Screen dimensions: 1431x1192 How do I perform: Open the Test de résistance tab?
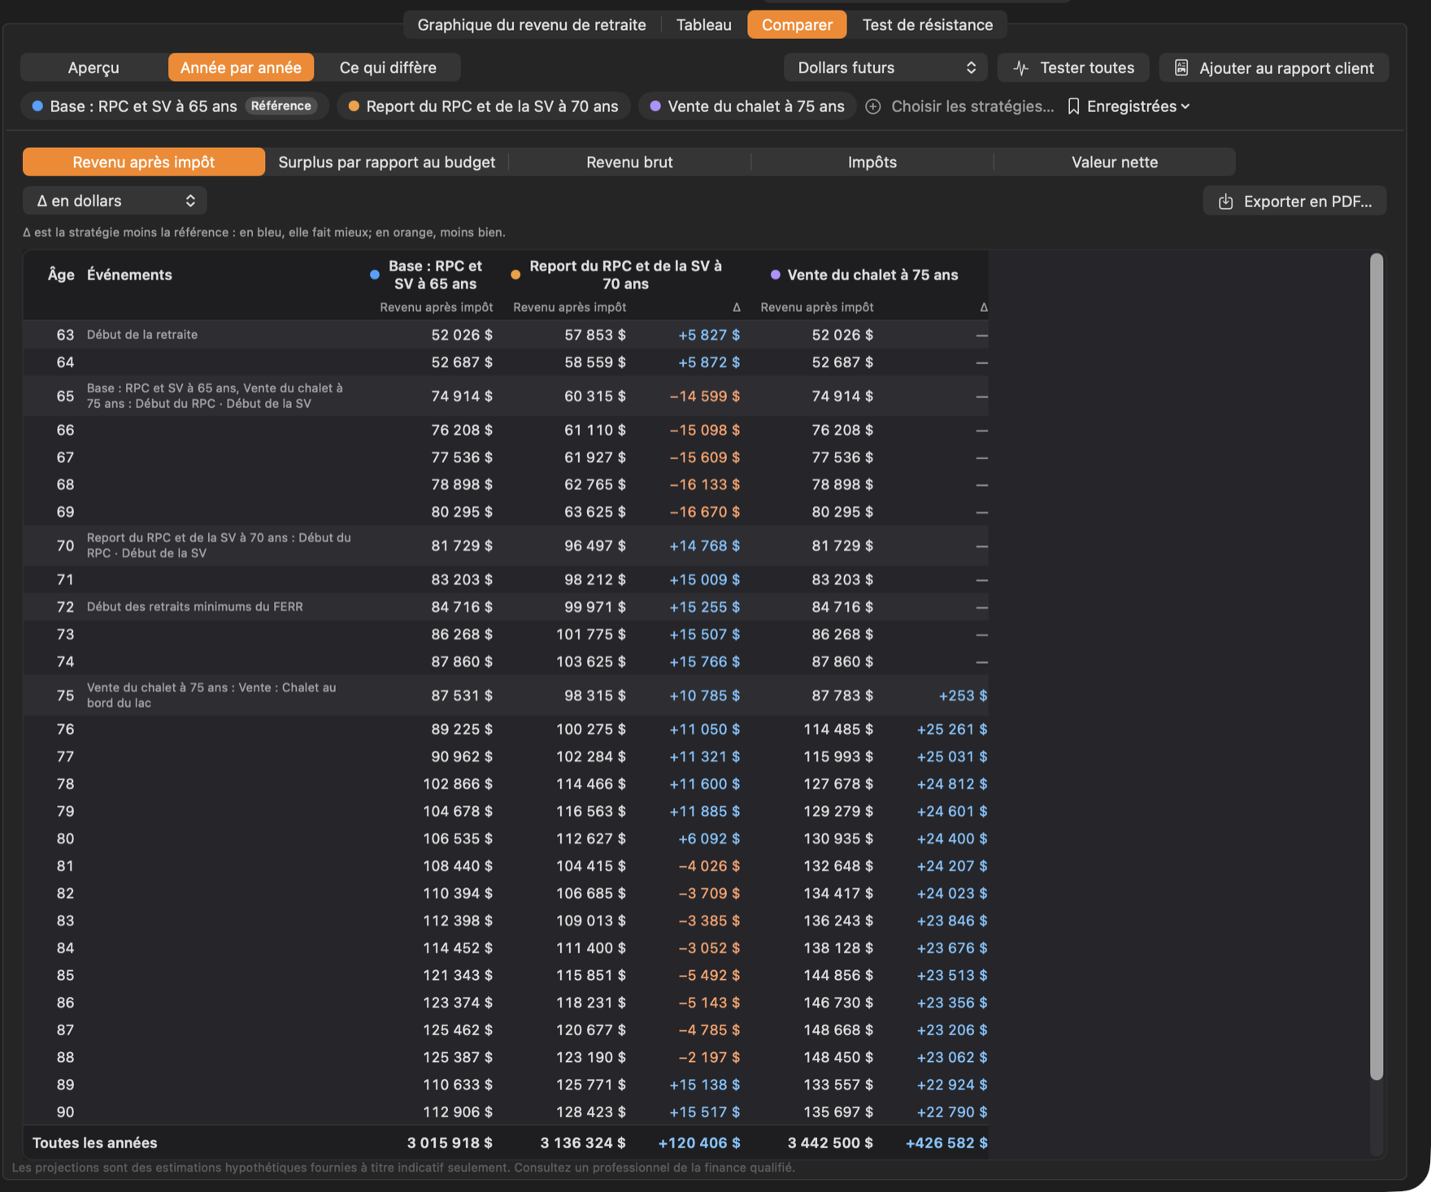928,24
